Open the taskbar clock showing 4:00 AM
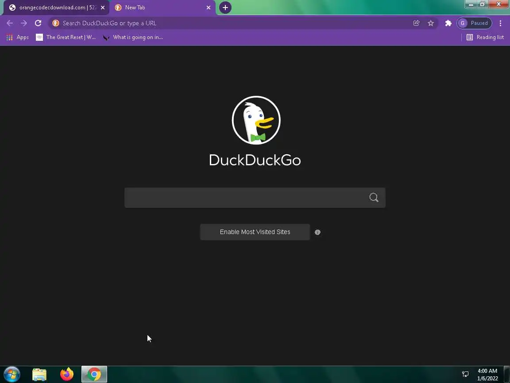The height and width of the screenshot is (383, 510). (487, 375)
